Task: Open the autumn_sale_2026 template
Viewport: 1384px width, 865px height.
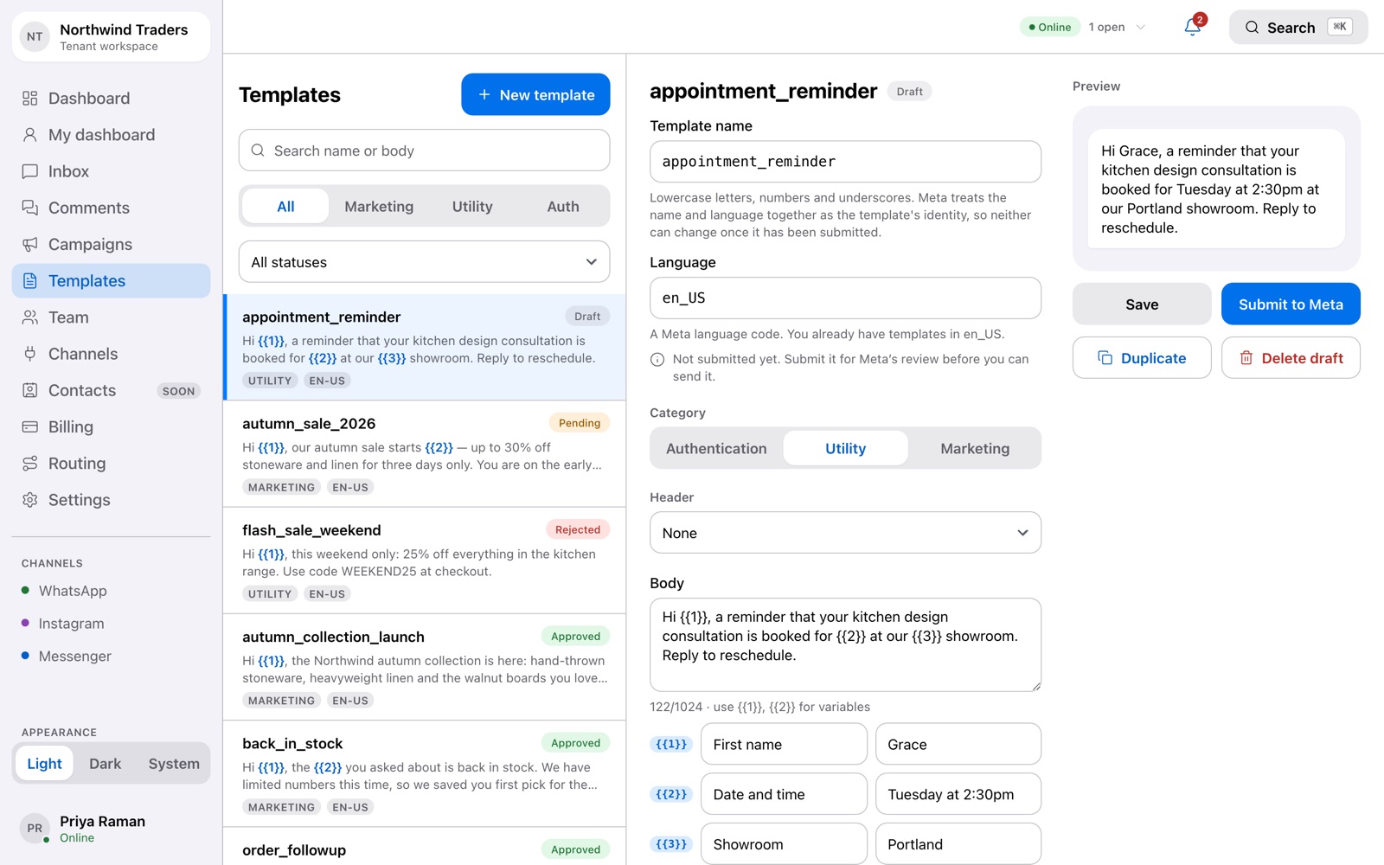Action: click(425, 454)
